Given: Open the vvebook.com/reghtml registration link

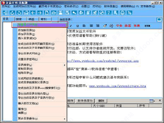Looking at the screenshot, I should (103, 61).
